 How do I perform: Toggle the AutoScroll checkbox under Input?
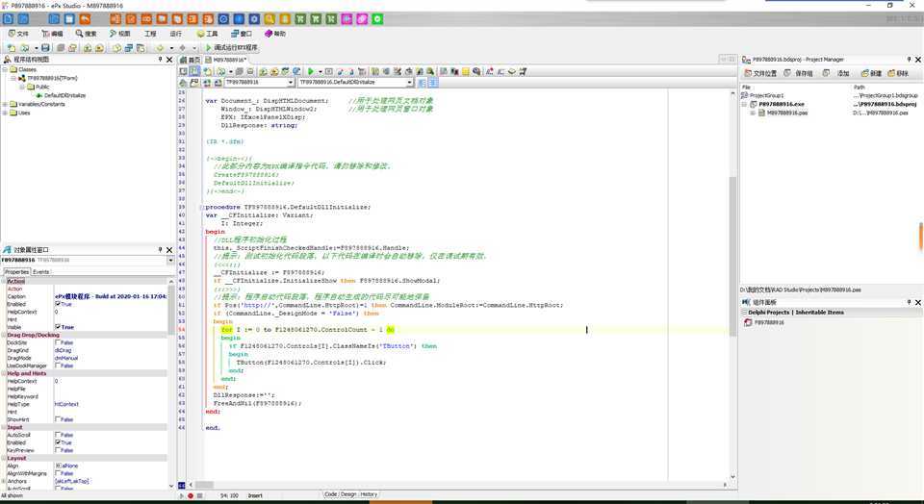tap(58, 435)
